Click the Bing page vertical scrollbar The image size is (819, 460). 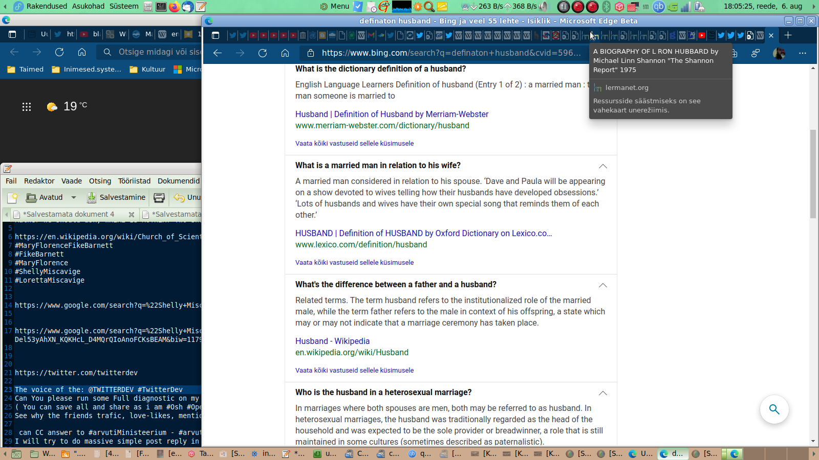(813, 174)
